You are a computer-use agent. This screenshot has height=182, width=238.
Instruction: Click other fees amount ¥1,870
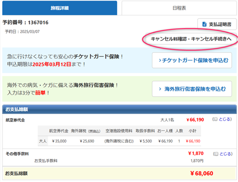[x=196, y=153]
